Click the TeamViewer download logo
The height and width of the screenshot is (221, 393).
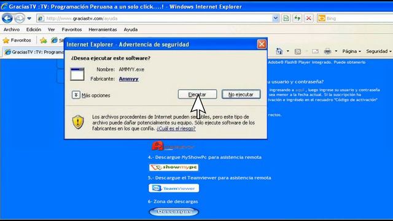click(174, 188)
